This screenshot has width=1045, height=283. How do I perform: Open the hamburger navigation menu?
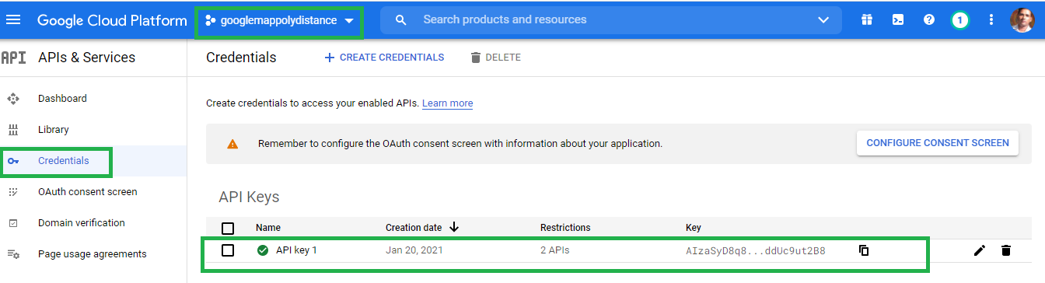(13, 20)
